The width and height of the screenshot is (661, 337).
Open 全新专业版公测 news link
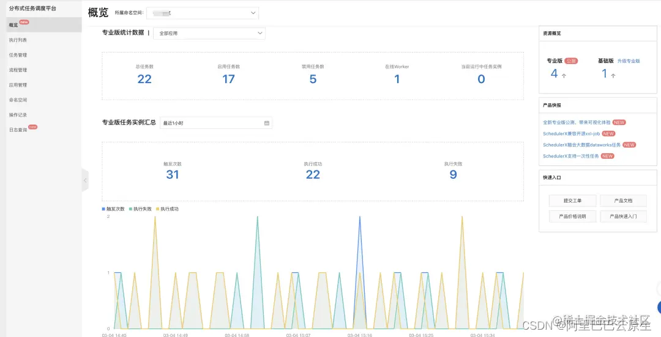point(577,123)
